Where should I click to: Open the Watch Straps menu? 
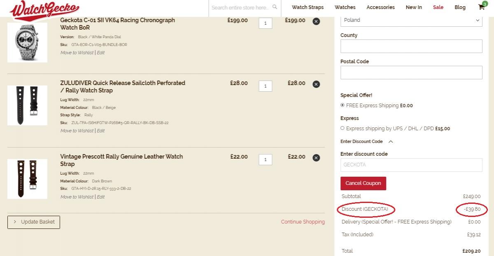[308, 7]
